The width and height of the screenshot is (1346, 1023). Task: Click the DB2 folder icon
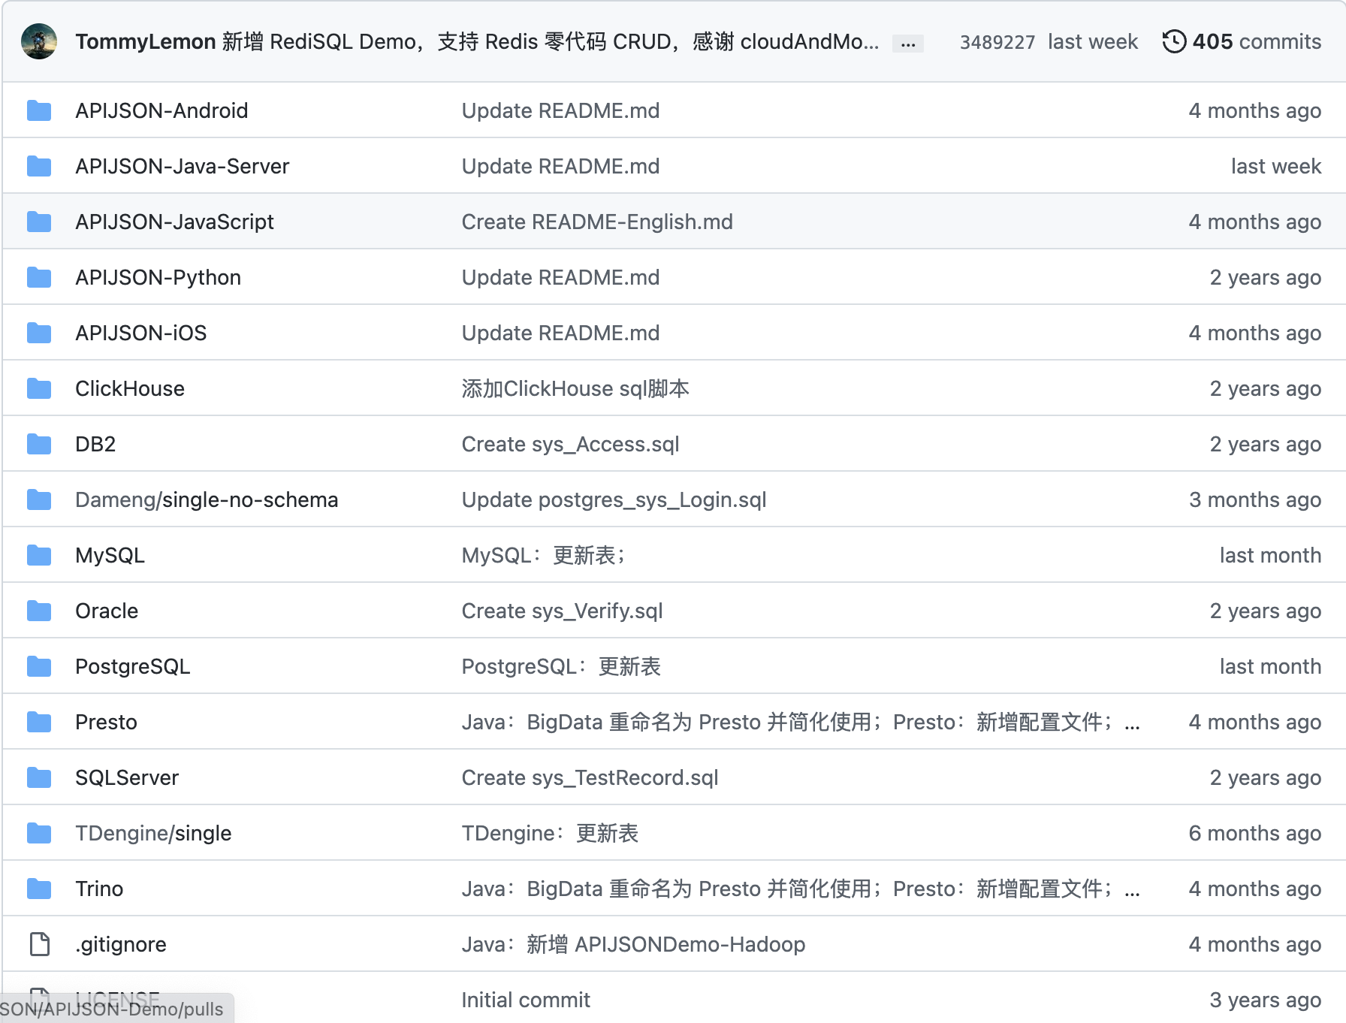39,444
